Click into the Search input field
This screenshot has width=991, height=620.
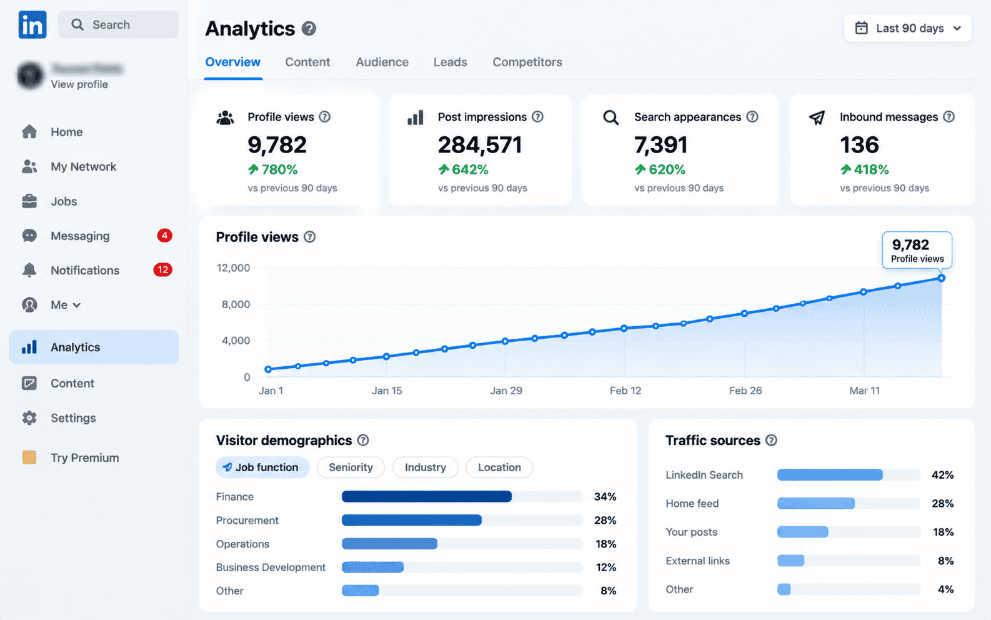(x=119, y=24)
